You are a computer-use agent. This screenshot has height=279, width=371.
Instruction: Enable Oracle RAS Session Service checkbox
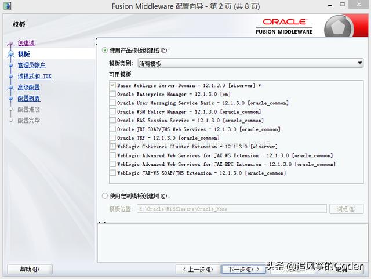click(x=113, y=120)
